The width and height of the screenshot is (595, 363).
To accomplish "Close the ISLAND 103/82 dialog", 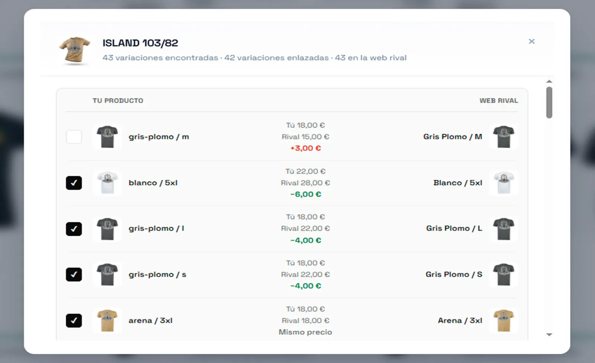I will click(532, 41).
